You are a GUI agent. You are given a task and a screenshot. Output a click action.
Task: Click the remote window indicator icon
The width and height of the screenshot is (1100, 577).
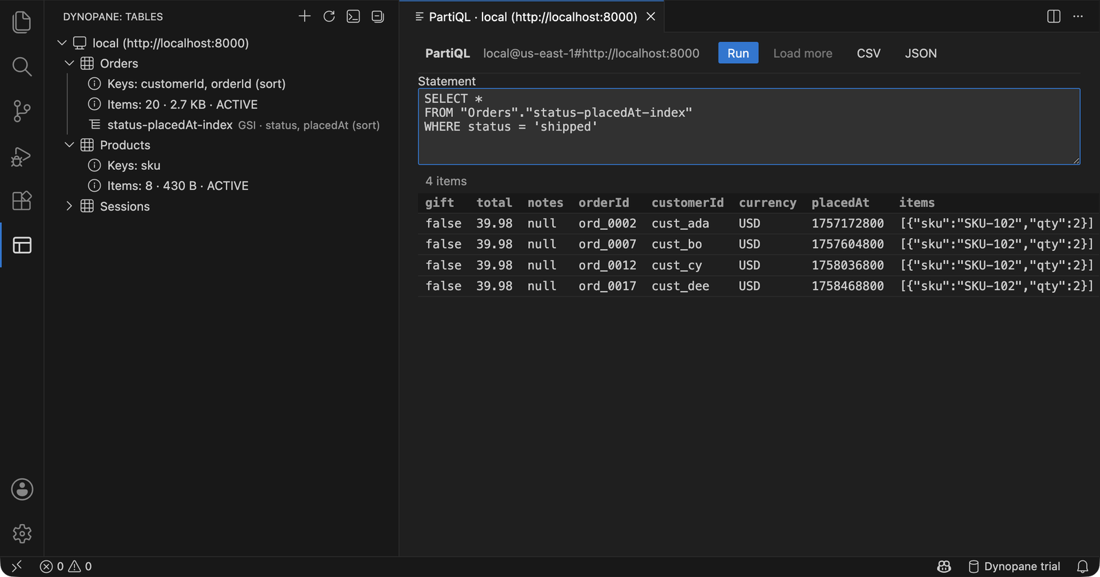coord(17,566)
